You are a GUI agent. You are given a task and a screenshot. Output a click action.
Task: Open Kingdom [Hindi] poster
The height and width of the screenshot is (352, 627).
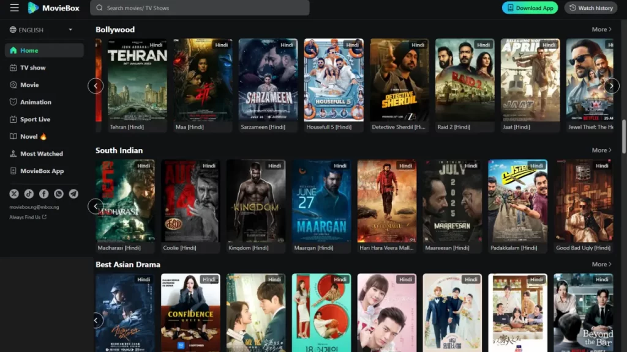click(256, 200)
